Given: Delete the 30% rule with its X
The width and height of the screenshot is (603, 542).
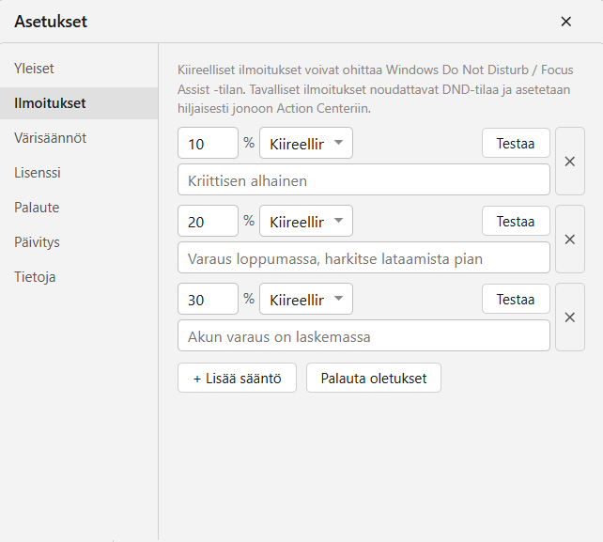Looking at the screenshot, I should pos(570,317).
